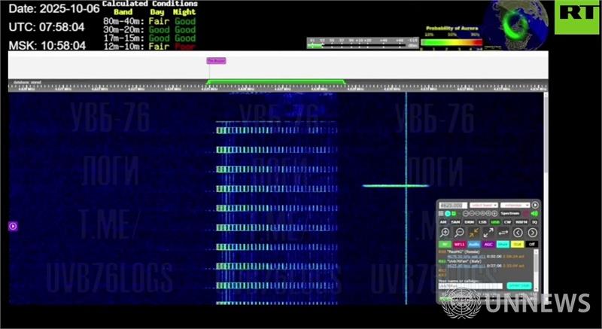Image resolution: width=602 pixels, height=329 pixels.
Task: Open the select band dropdown
Action: 484,205
